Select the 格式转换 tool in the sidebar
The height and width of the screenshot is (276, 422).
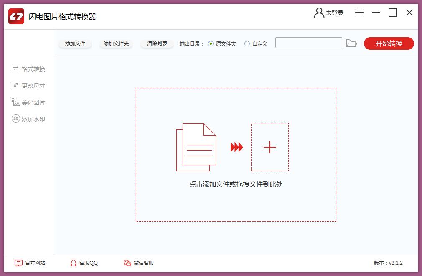click(x=28, y=68)
